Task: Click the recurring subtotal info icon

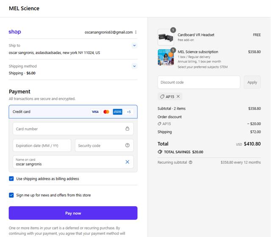Action: pos(191,162)
